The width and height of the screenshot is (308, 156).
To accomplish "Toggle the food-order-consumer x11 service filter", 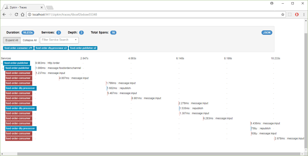I will coord(18,48).
